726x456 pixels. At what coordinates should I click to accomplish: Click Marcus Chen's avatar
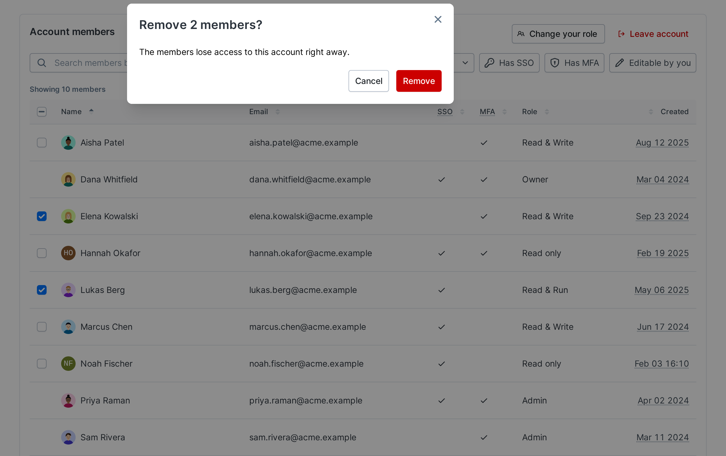68,327
